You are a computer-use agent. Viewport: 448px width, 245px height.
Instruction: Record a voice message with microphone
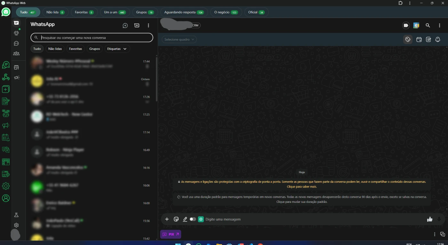pyautogui.click(x=439, y=219)
